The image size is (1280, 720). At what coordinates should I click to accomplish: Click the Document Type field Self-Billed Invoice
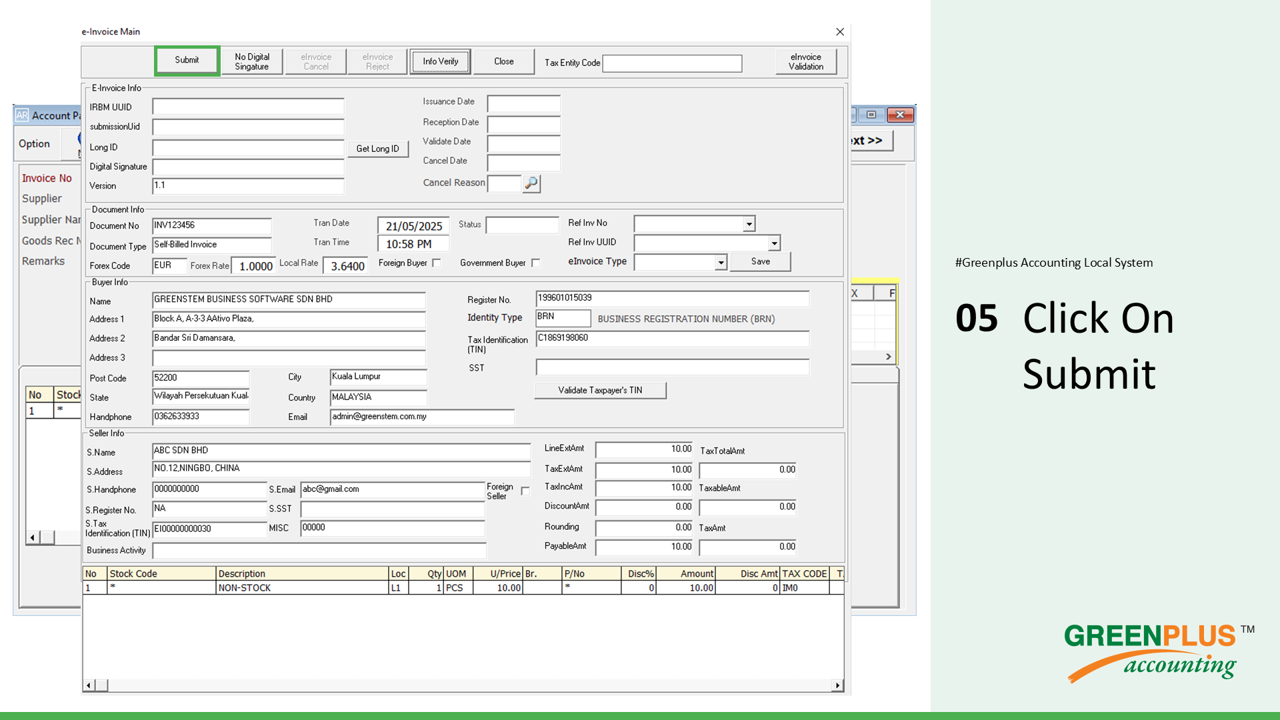[211, 245]
